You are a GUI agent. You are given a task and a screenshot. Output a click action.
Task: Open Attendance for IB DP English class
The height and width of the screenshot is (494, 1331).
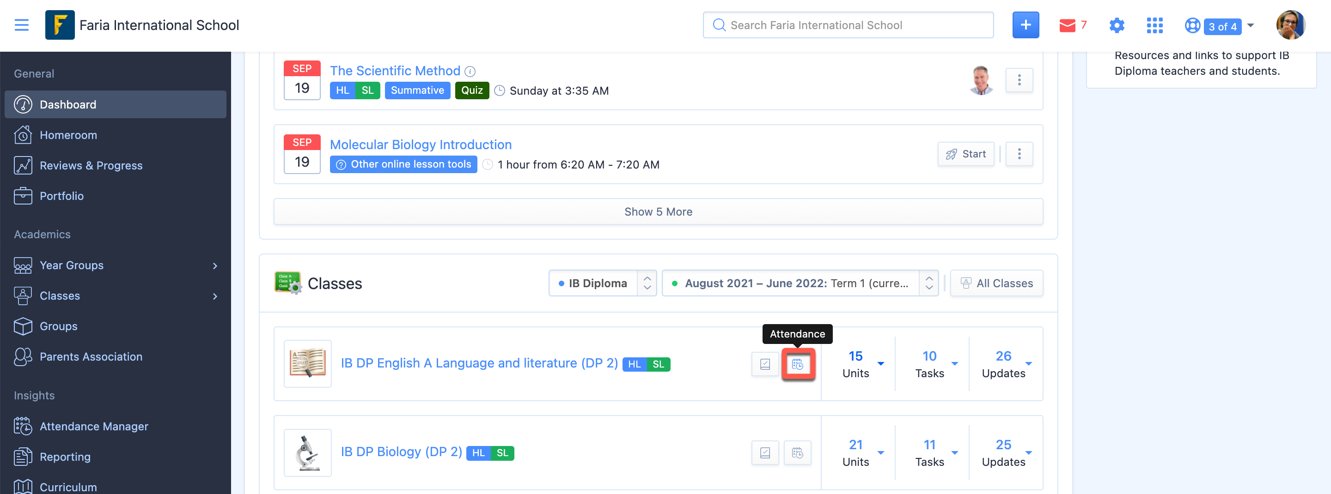798,364
